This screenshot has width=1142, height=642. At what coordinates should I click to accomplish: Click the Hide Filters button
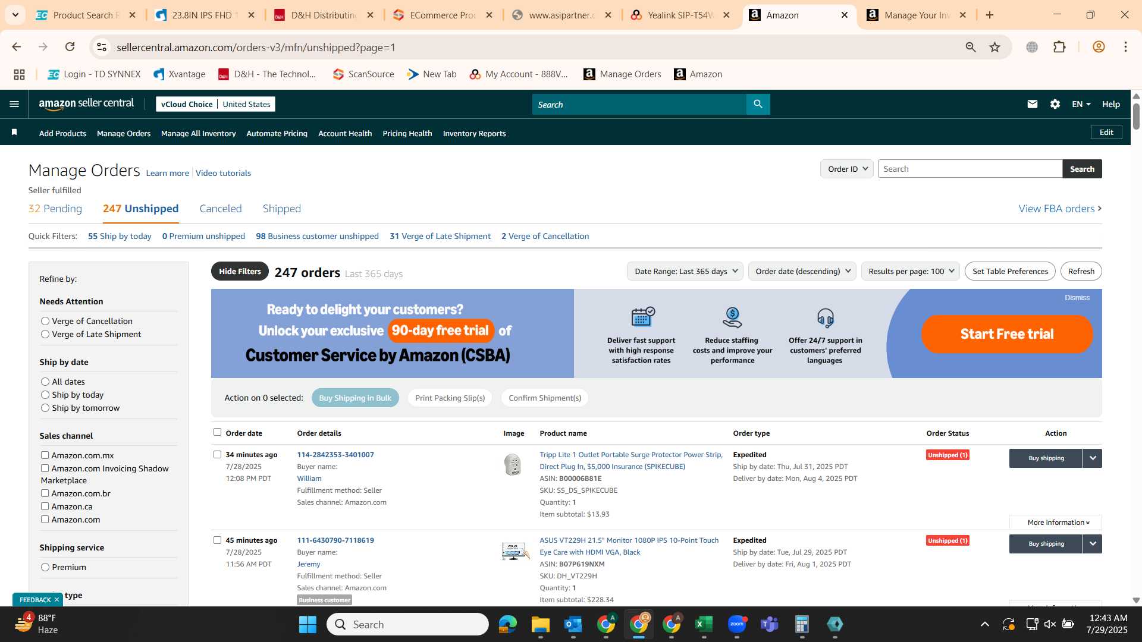pyautogui.click(x=240, y=271)
